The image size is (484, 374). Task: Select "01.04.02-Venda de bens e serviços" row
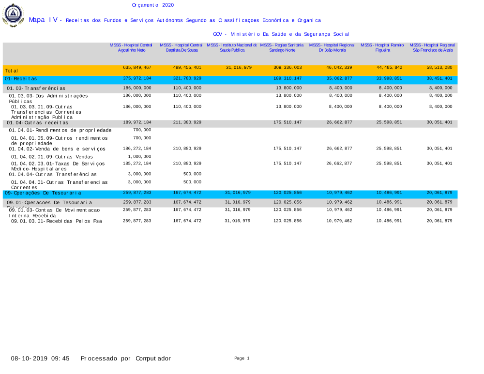click(57, 149)
